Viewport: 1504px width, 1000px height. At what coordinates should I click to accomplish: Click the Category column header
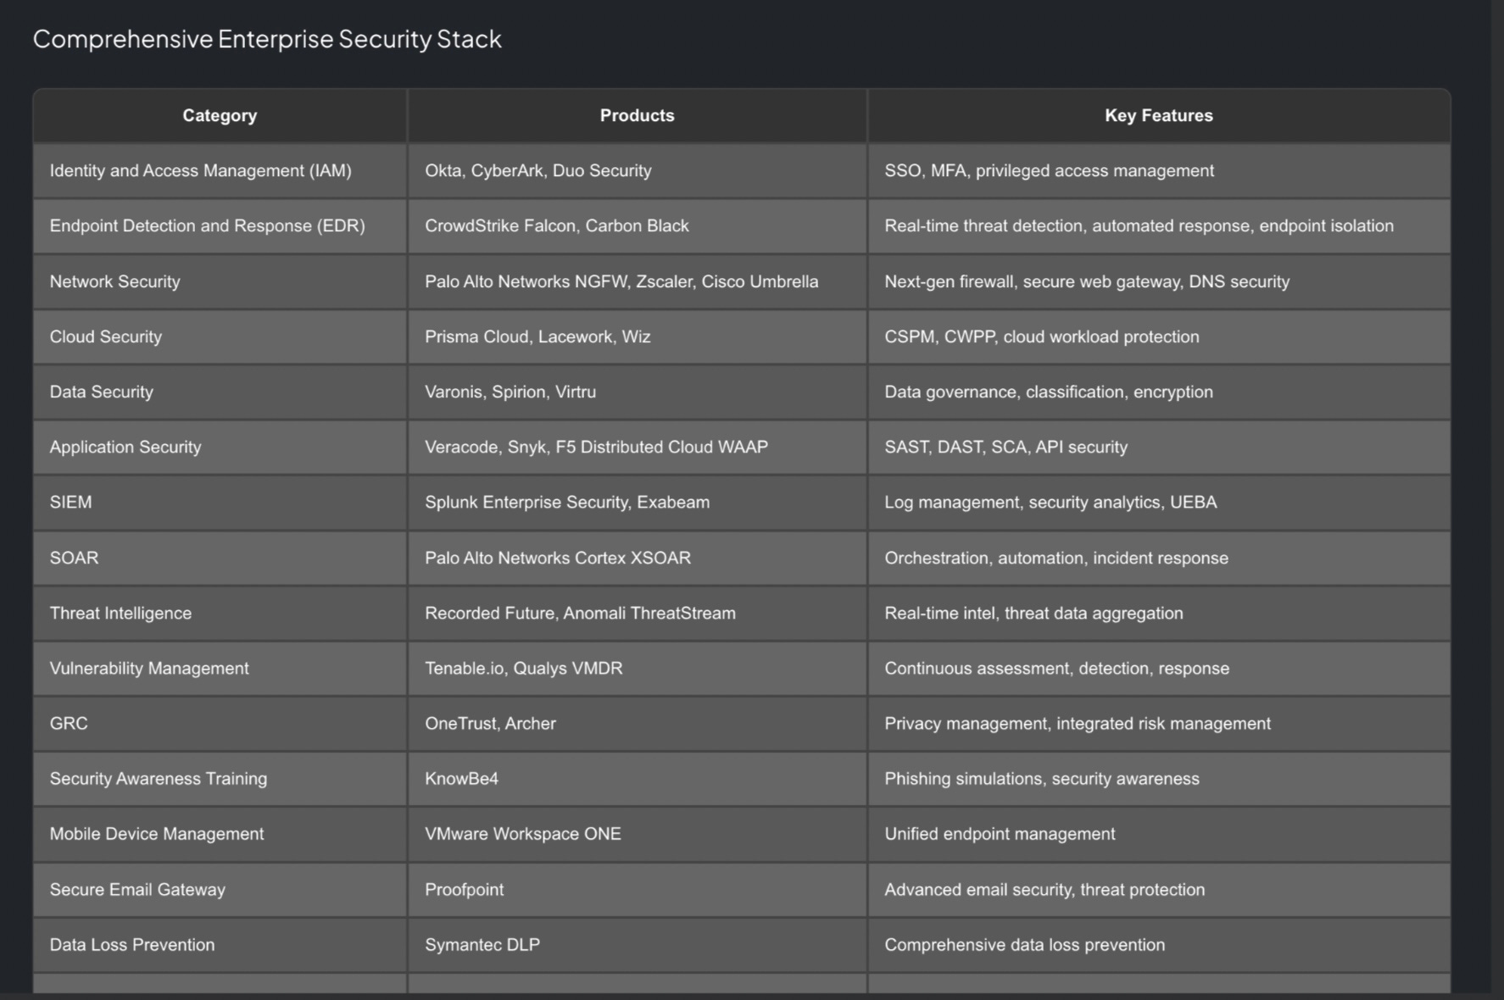coord(220,115)
